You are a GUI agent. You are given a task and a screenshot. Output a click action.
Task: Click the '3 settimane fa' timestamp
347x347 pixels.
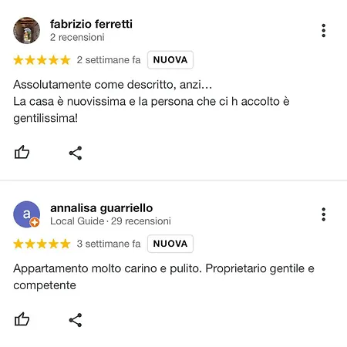pos(109,244)
